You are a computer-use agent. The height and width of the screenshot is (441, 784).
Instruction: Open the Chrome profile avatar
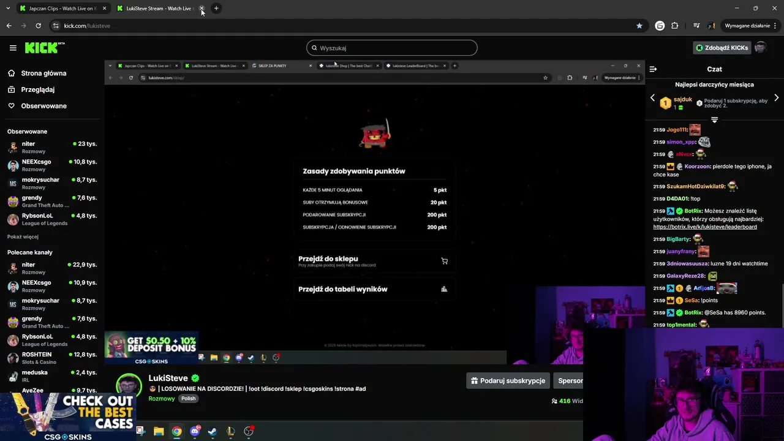pyautogui.click(x=712, y=26)
